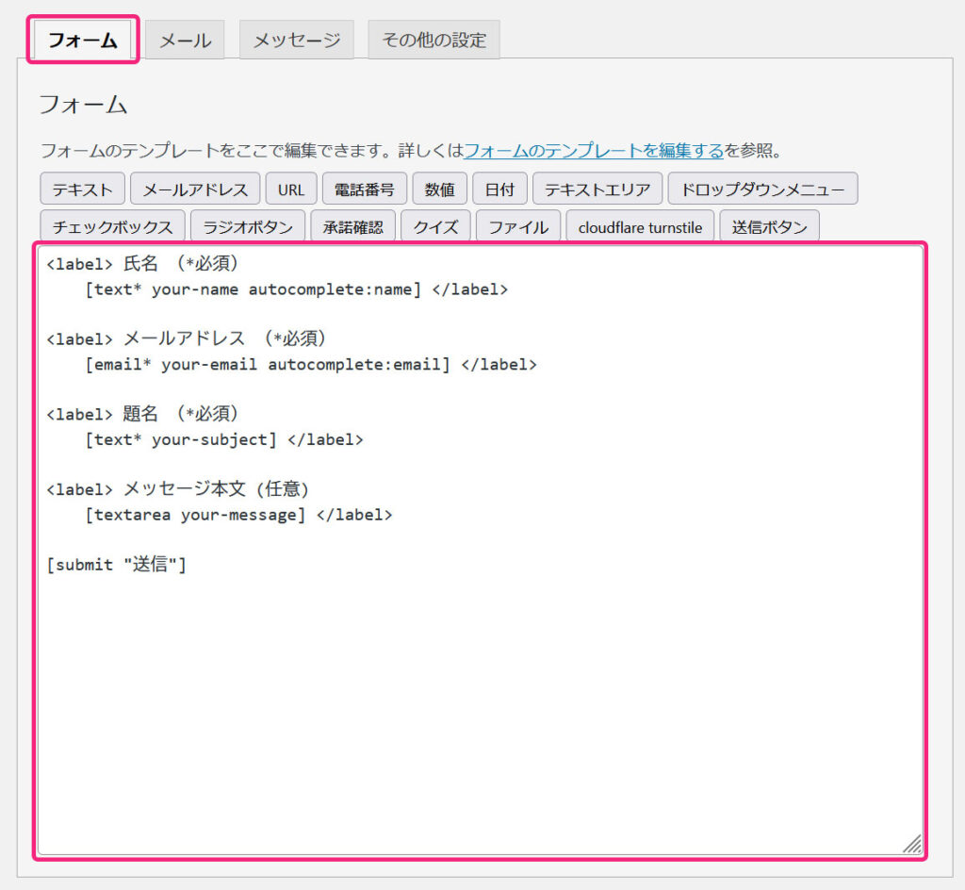Add a URL field tag

pos(291,190)
